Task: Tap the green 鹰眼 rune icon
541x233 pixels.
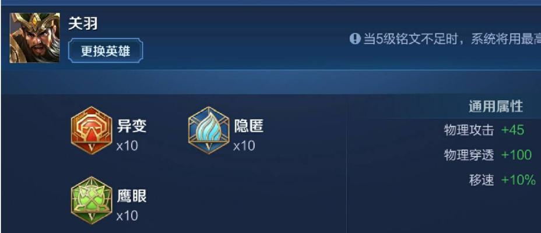Action: click(92, 200)
